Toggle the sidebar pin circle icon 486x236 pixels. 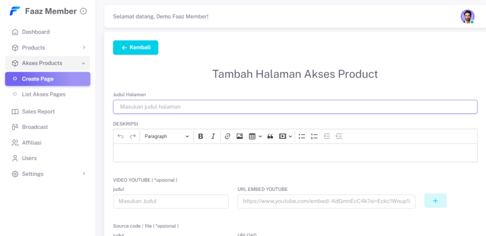[x=84, y=11]
